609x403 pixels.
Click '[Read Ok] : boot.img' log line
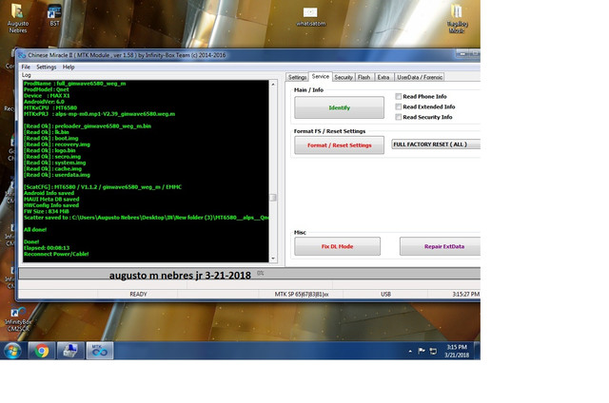click(x=50, y=138)
